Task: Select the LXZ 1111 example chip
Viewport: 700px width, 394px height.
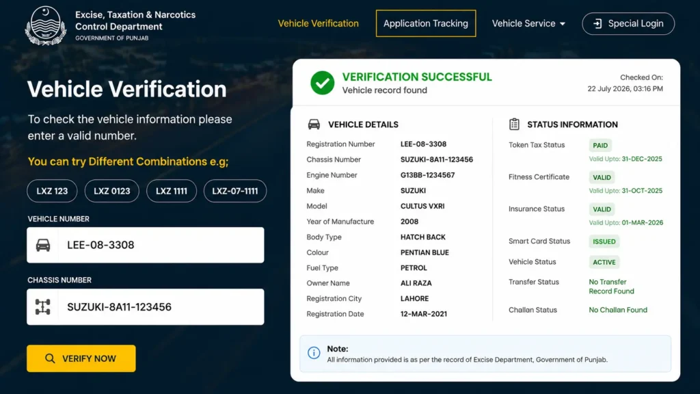Action: click(x=172, y=191)
